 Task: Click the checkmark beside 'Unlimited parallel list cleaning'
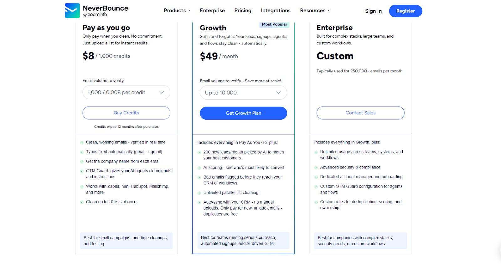(199, 193)
